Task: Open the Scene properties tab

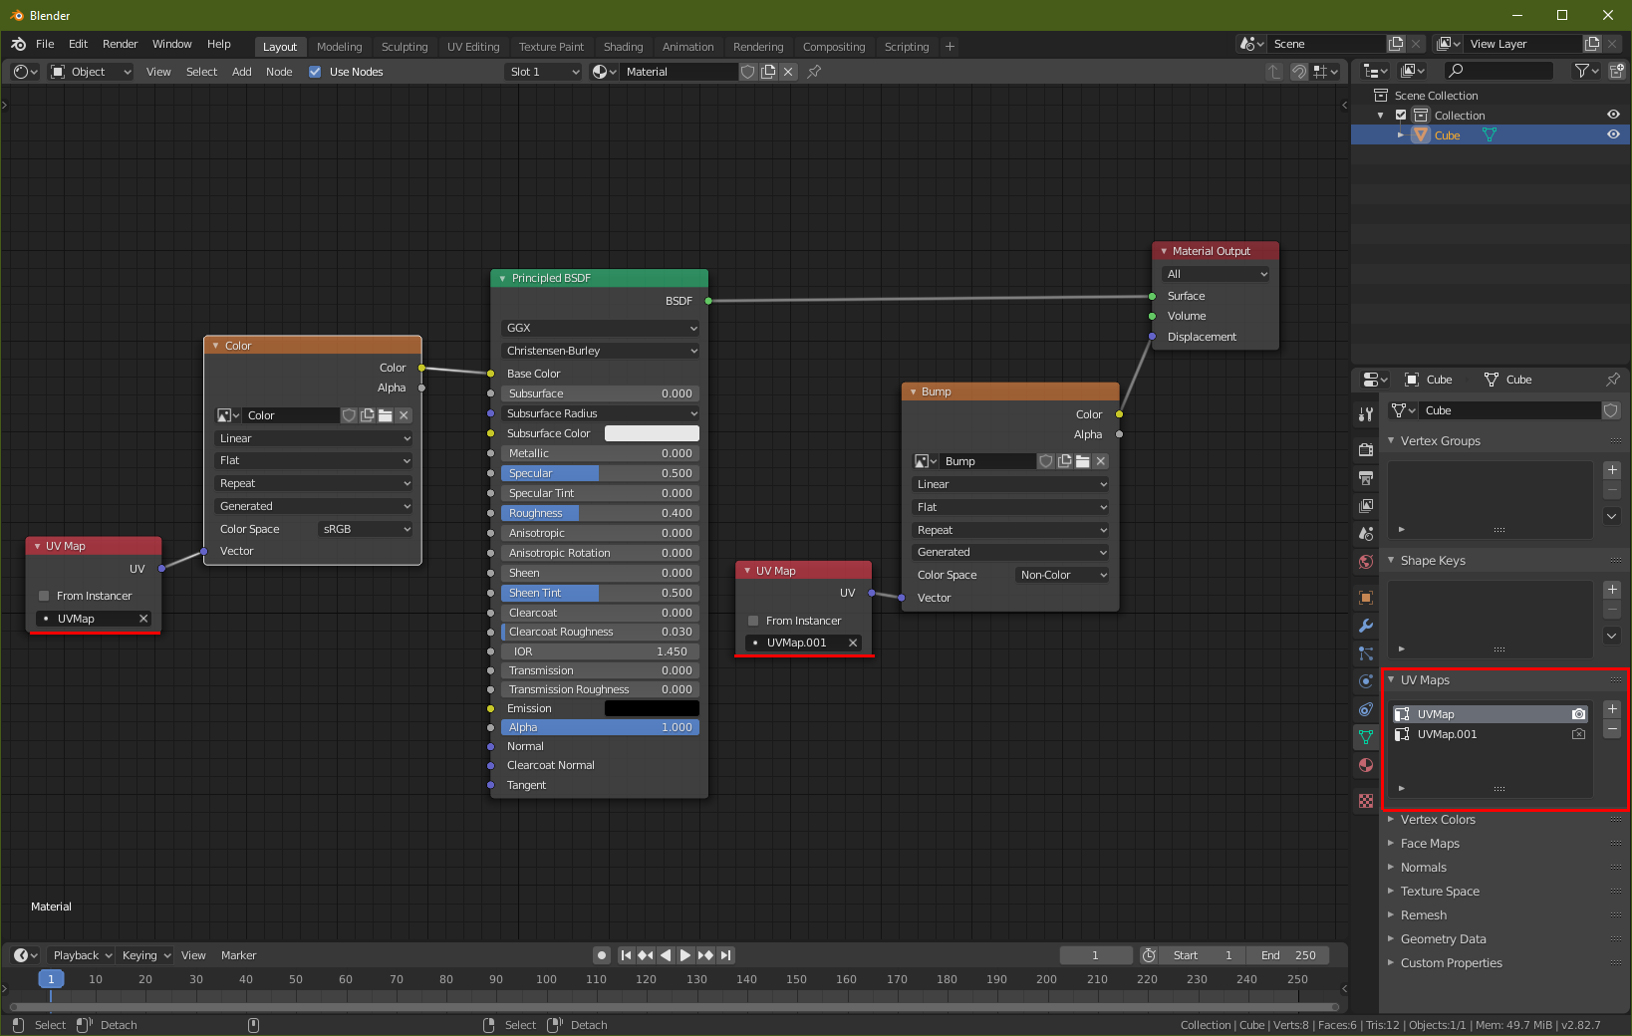Action: (x=1366, y=534)
